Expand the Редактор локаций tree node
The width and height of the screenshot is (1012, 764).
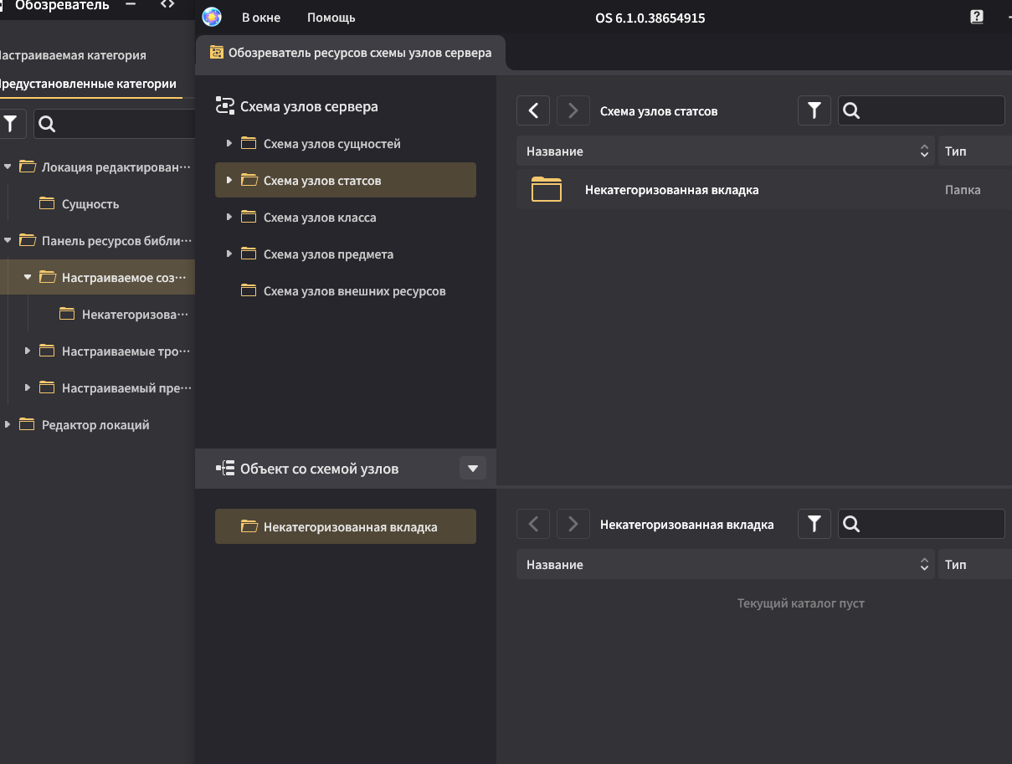(x=8, y=425)
